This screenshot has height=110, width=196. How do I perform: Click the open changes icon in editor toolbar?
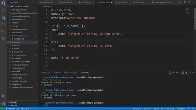click(185, 2)
